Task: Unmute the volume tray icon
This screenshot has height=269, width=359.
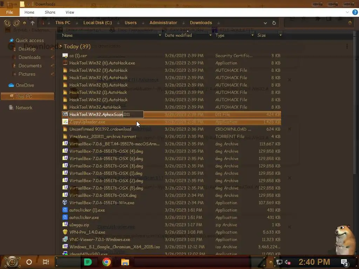Action: pos(287,262)
